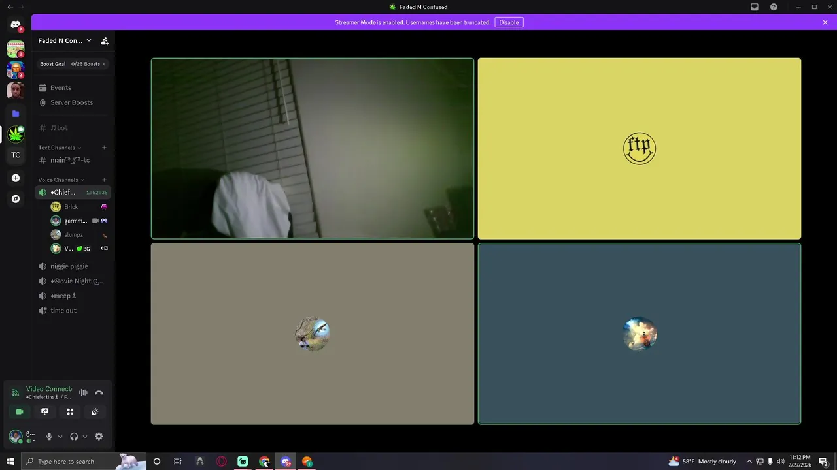Disconnect from voice with hang-up icon
The width and height of the screenshot is (837, 470).
[99, 392]
